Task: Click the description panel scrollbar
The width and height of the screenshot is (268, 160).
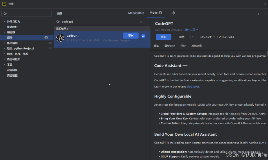Action: point(267,53)
